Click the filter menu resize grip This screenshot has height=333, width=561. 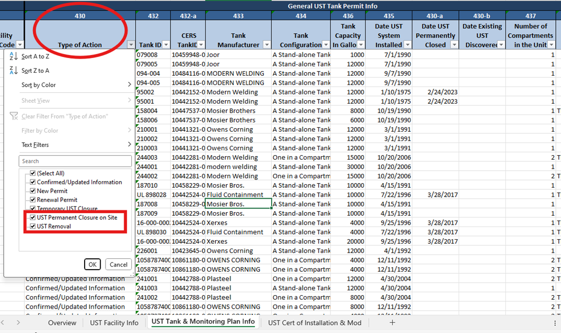133,275
